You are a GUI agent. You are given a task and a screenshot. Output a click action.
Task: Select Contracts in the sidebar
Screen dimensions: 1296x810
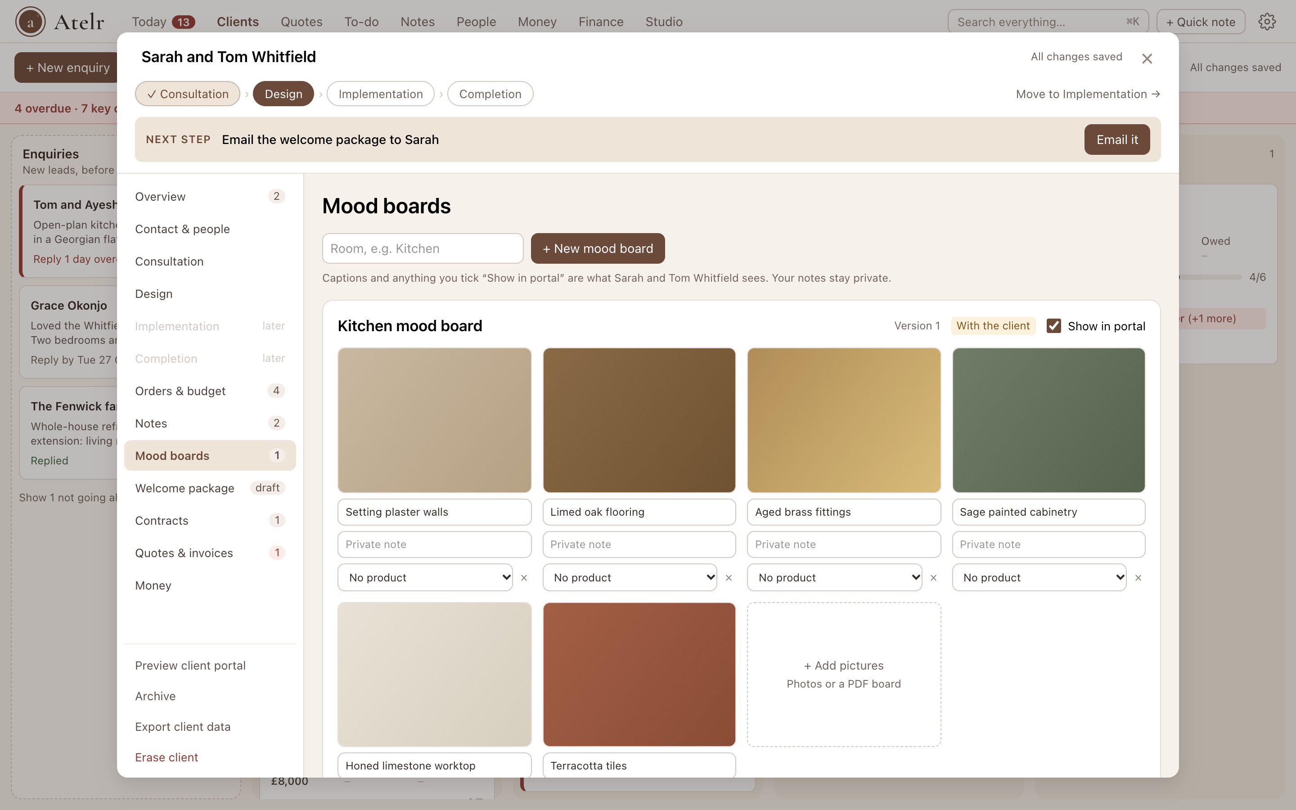point(210,520)
